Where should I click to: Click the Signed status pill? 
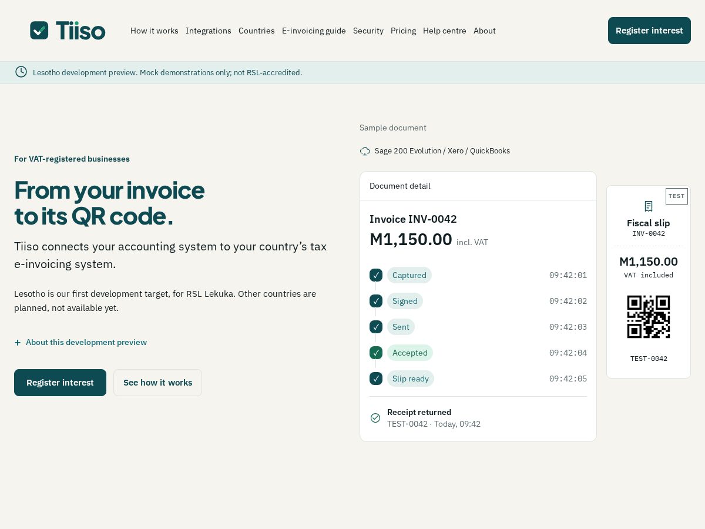[405, 301]
